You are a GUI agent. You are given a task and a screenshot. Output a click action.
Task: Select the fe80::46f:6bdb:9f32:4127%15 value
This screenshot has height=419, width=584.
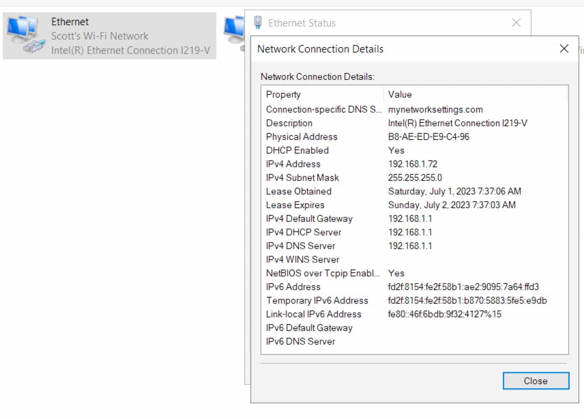pyautogui.click(x=444, y=314)
